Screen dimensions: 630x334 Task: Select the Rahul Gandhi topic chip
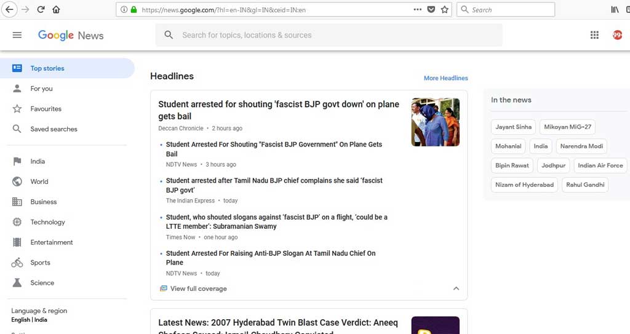coord(585,185)
